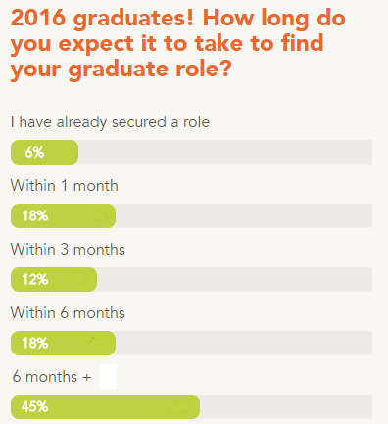Click the gray unfilled track of the 6% bar
Viewport: 388px width, 424px height.
pyautogui.click(x=225, y=152)
